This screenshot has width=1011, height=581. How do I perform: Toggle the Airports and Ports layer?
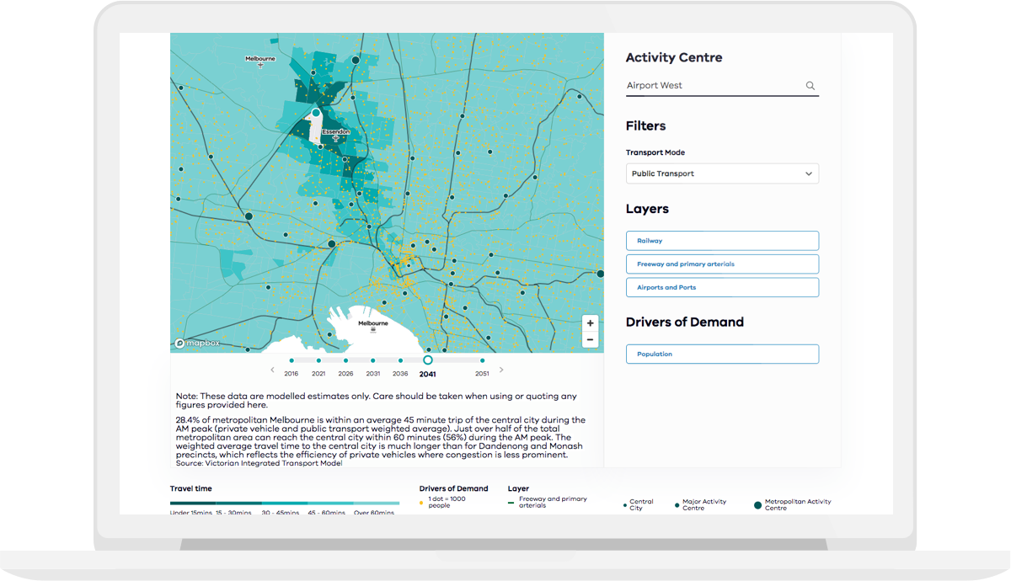click(x=722, y=288)
